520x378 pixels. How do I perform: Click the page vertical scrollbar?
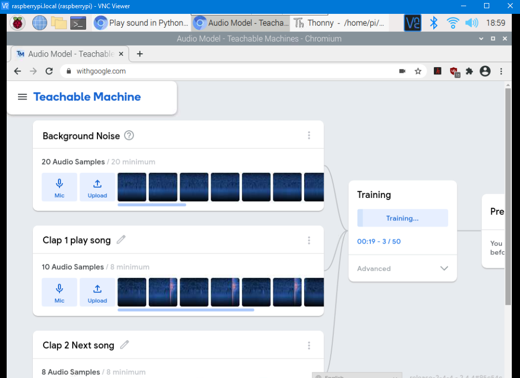508,196
